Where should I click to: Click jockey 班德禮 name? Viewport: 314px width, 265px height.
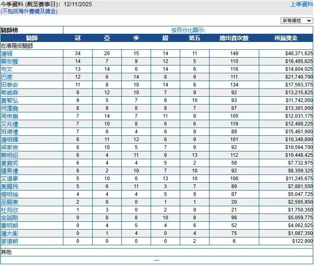(9, 132)
